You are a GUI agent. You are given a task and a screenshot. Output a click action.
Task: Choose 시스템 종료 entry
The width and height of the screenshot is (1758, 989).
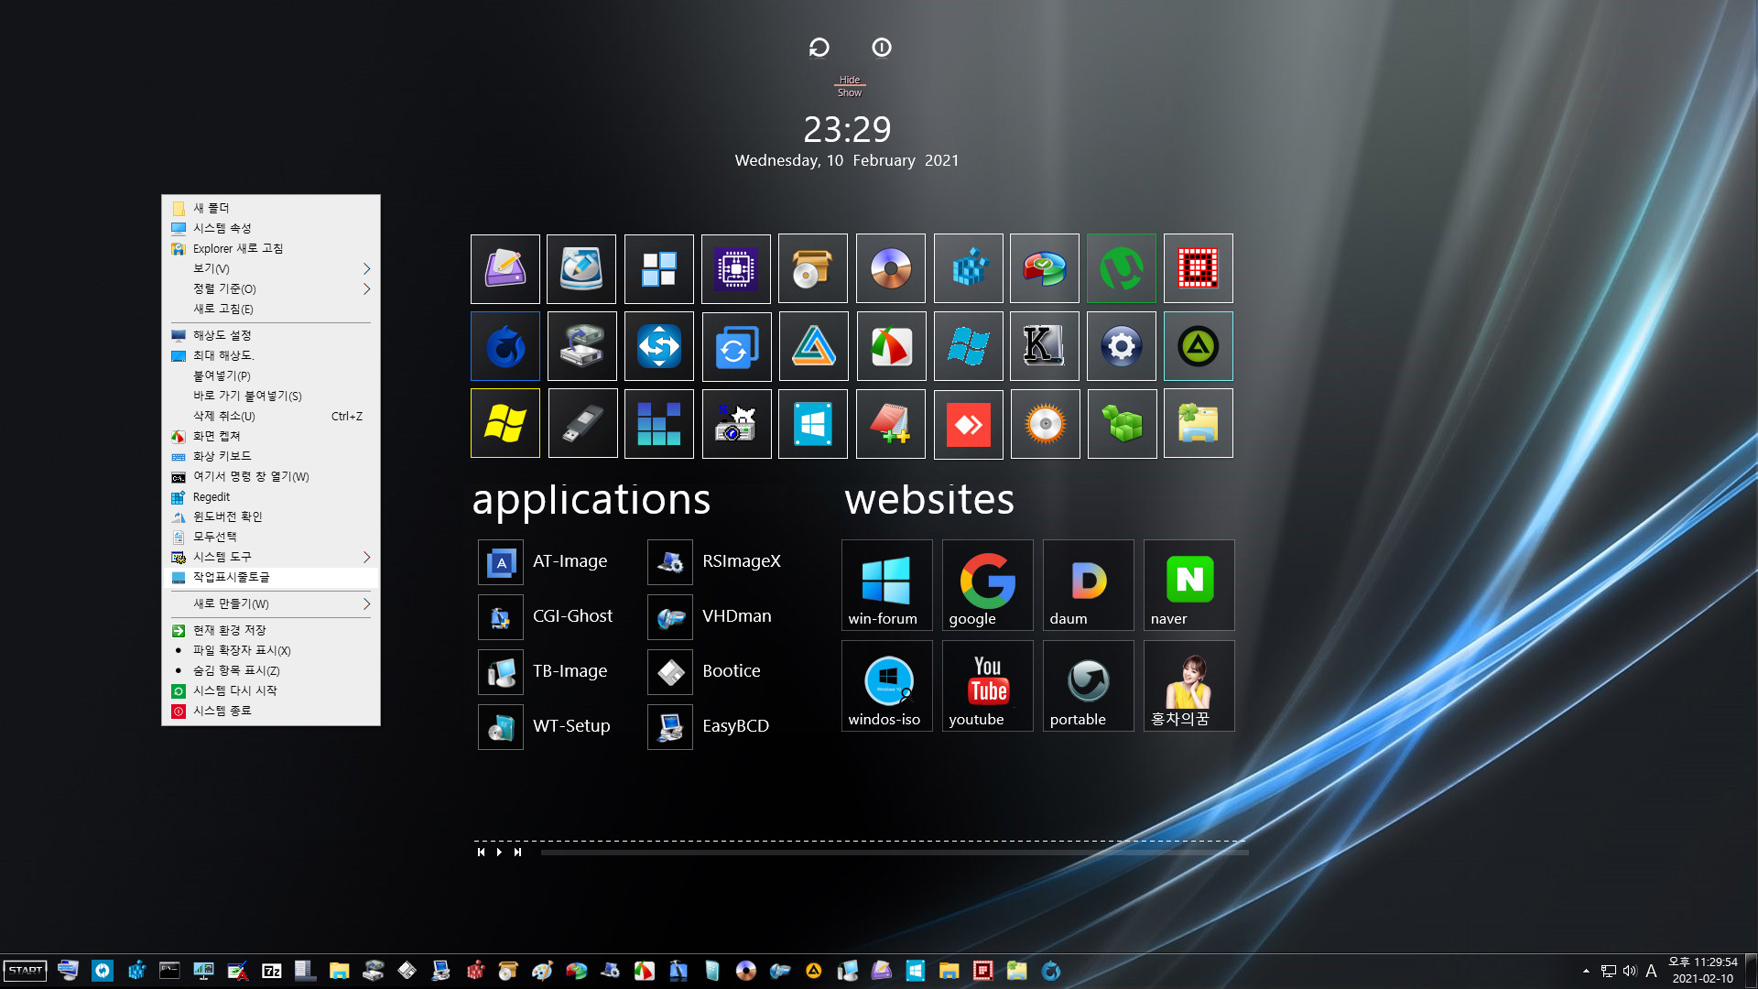(x=271, y=711)
